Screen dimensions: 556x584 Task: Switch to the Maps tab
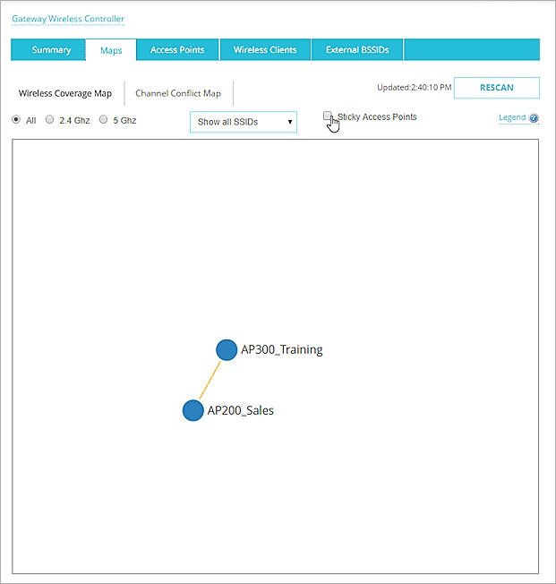click(x=111, y=50)
